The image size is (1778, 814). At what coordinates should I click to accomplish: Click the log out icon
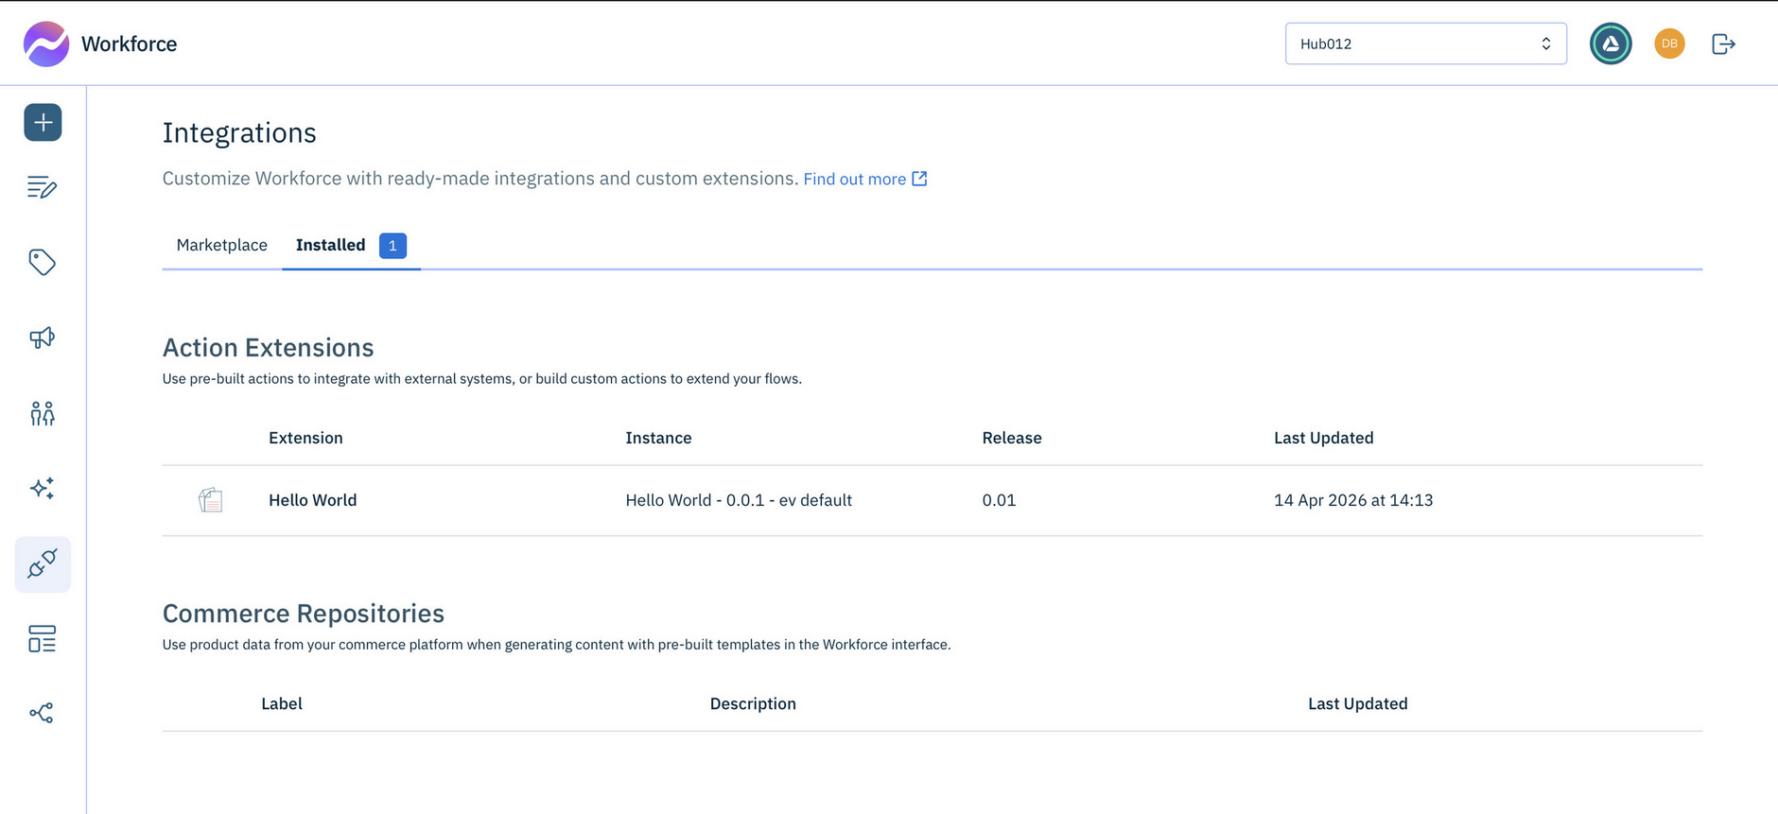click(1723, 43)
